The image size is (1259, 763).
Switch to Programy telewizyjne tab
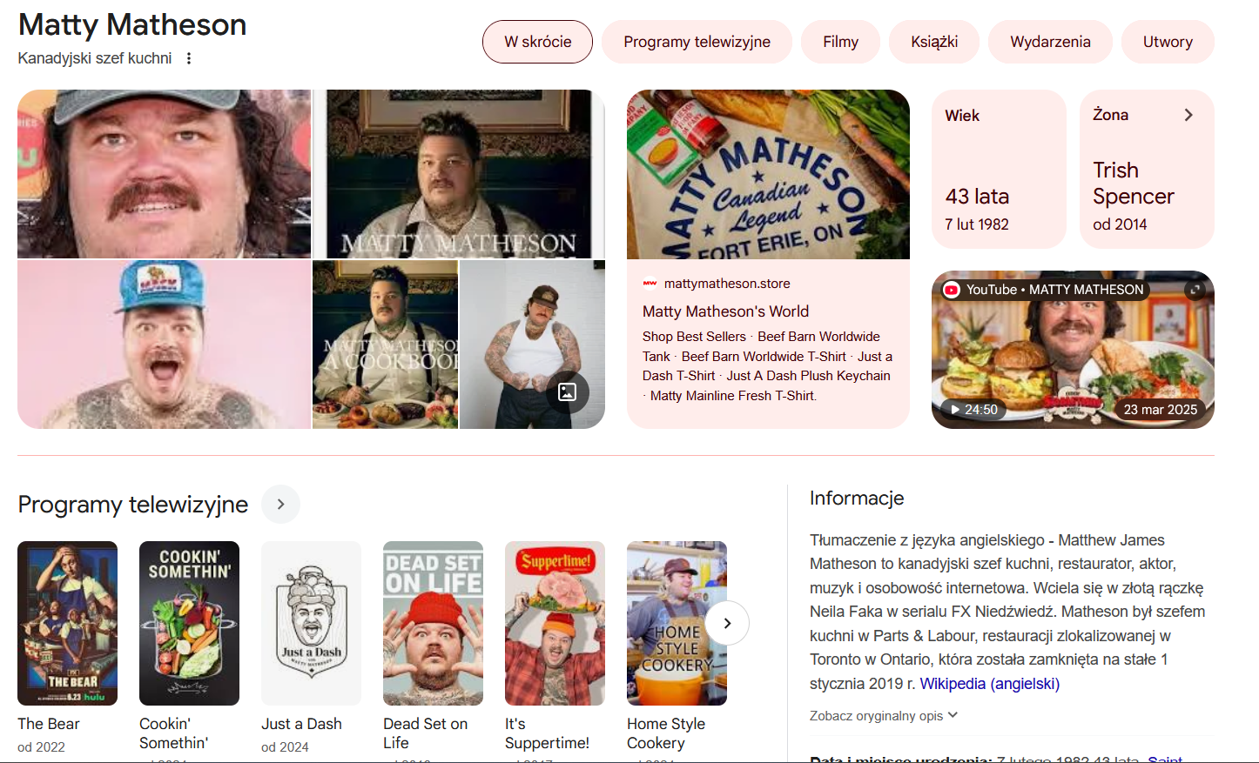click(x=697, y=42)
